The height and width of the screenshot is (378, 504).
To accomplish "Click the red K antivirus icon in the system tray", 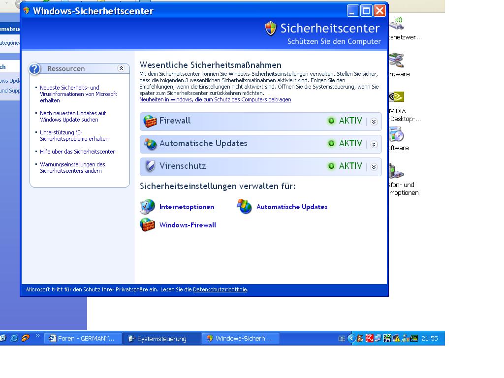I will pyautogui.click(x=369, y=338).
